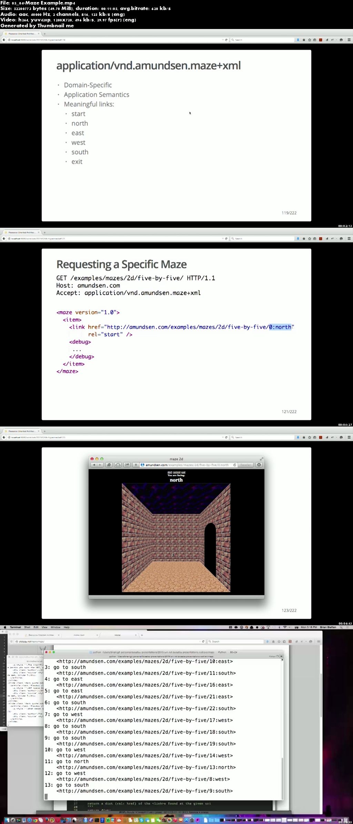Image resolution: width=353 pixels, height=824 pixels.
Task: Click the address bar in slide 119 browser
Action: pos(115,40)
